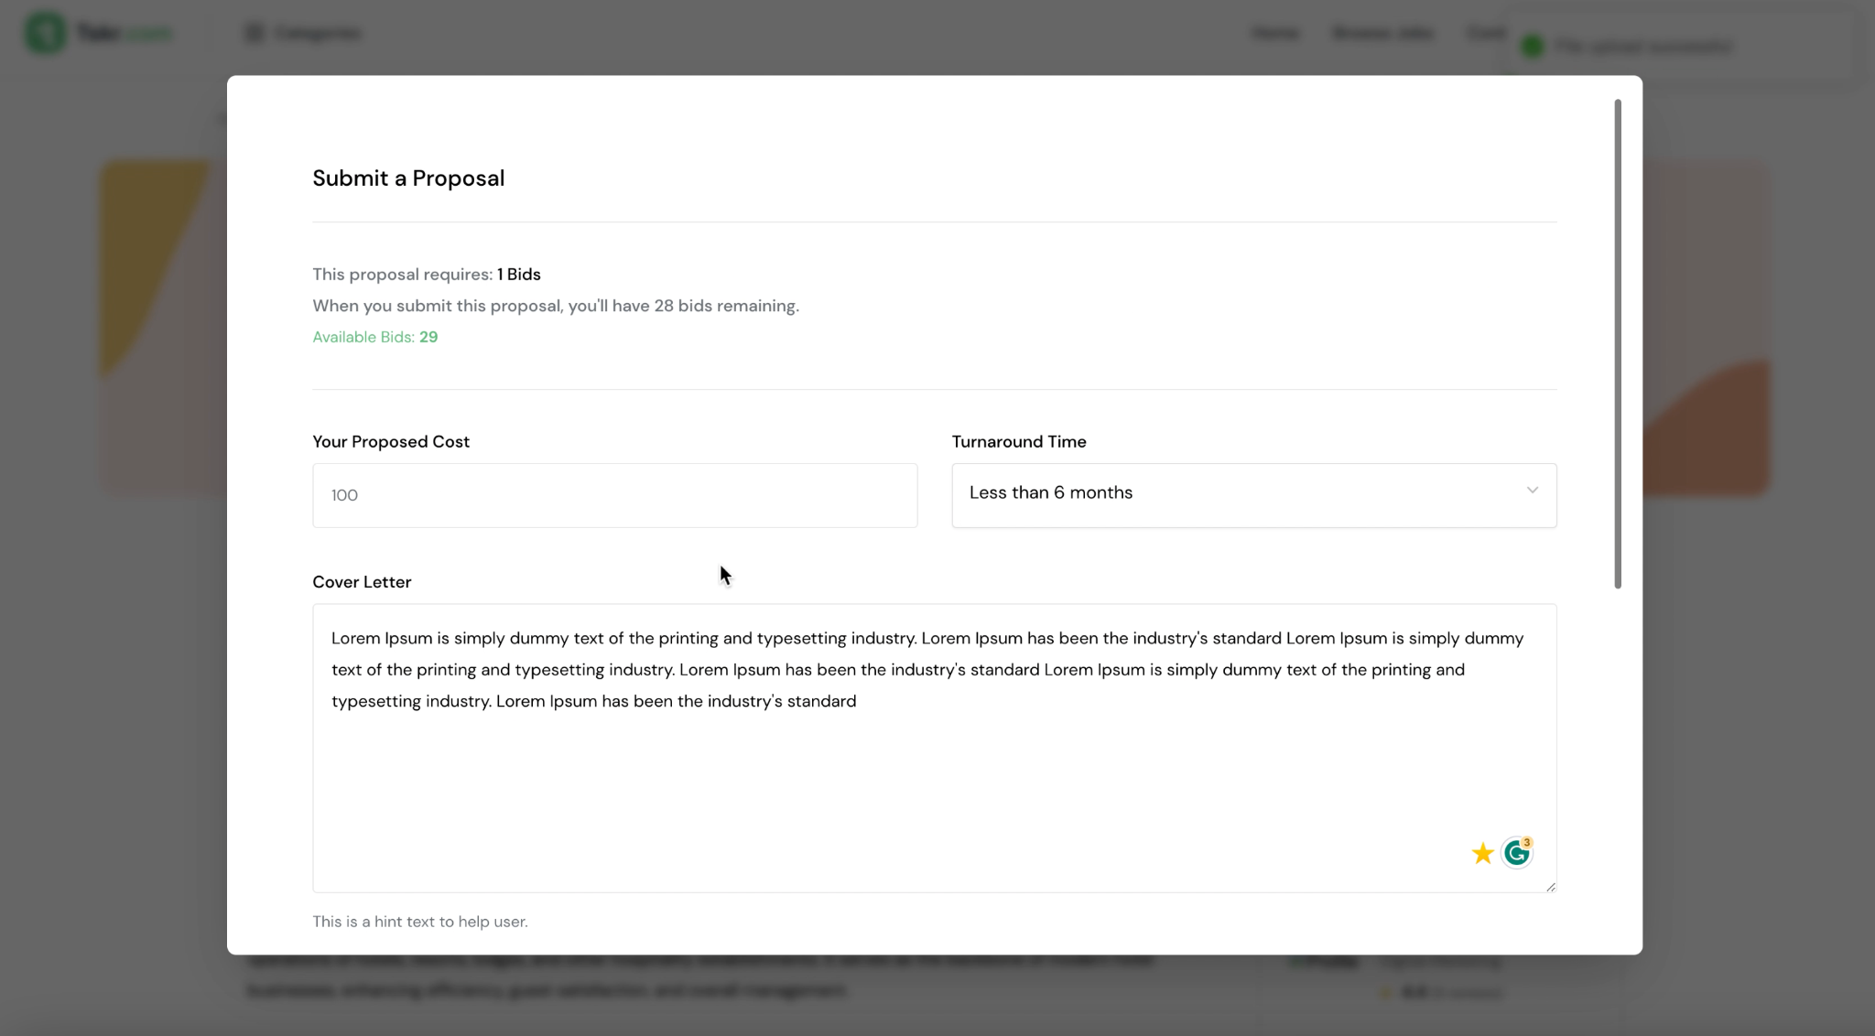This screenshot has height=1036, width=1875.
Task: Click the green site logo icon
Action: [x=45, y=33]
